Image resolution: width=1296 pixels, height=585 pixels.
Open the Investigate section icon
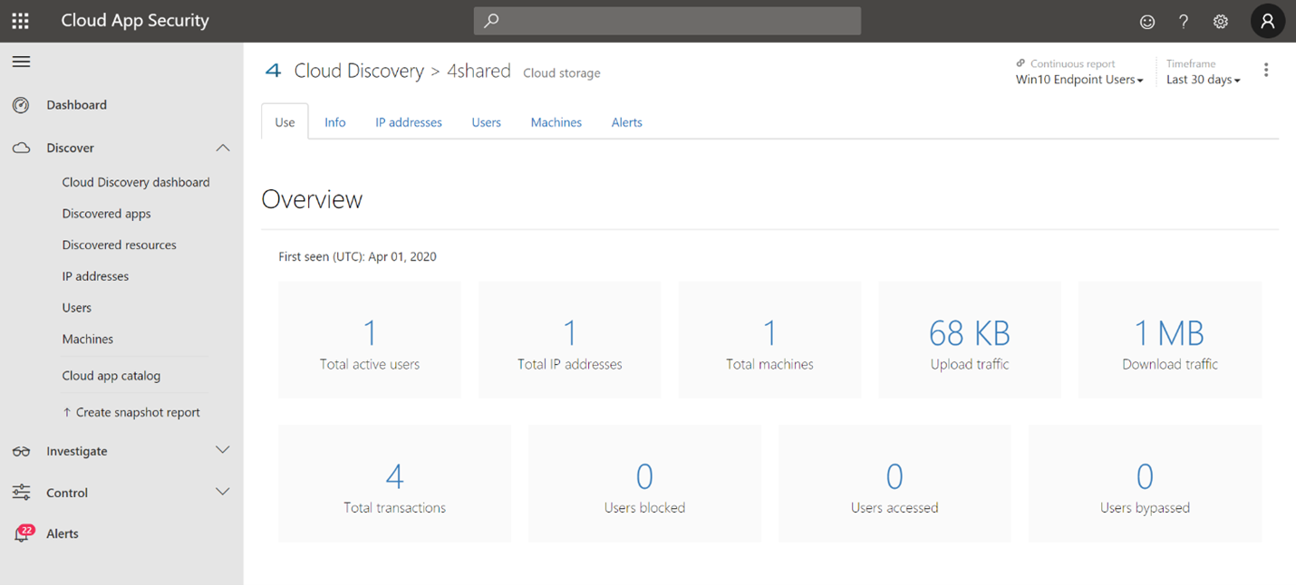click(x=21, y=450)
